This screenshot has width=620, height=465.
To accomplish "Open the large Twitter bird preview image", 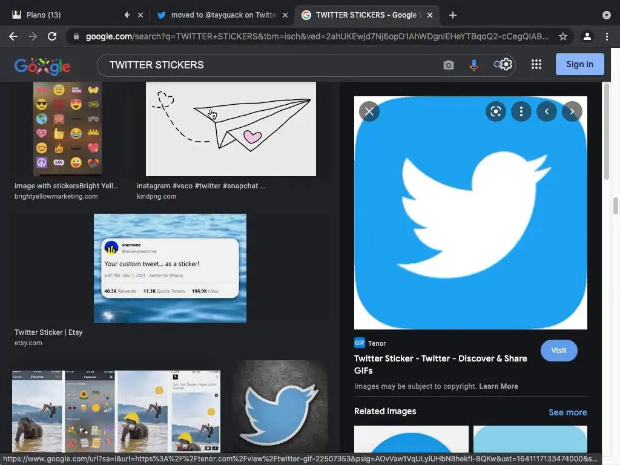I will (470, 213).
